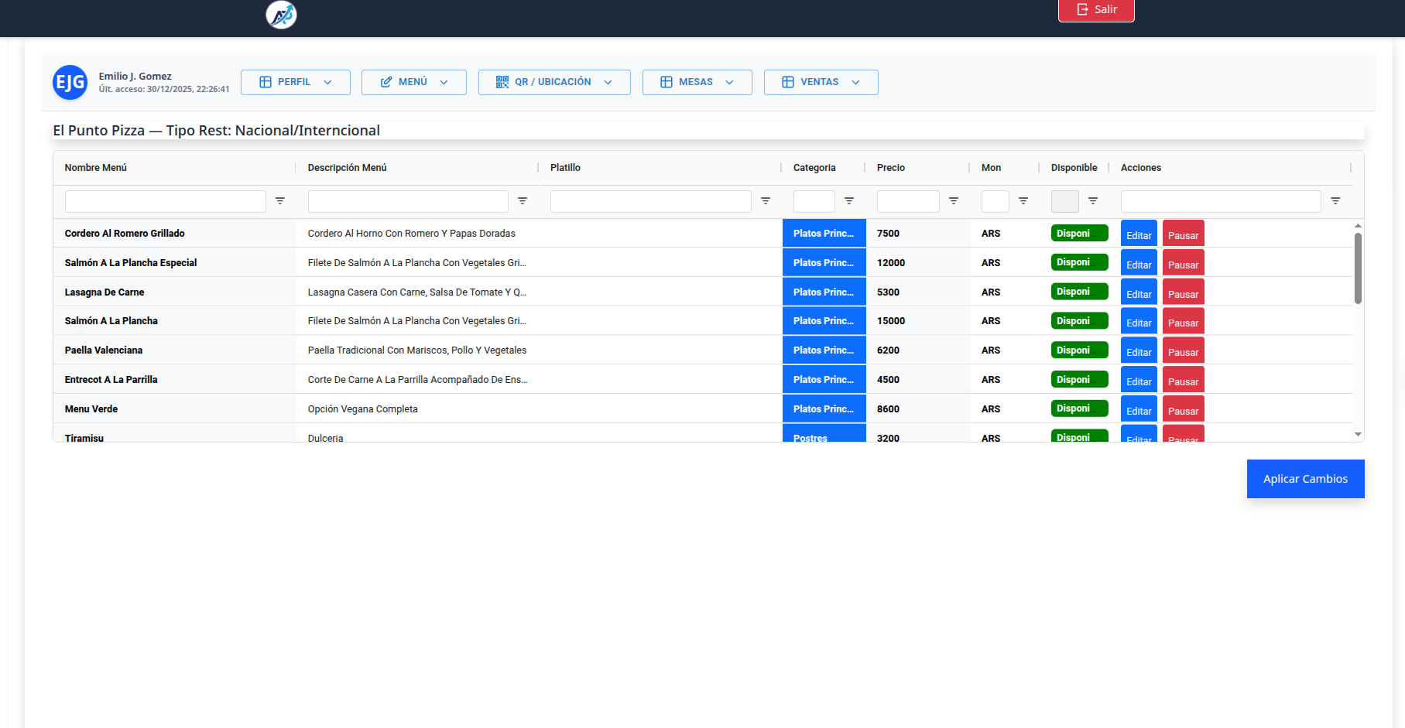
Task: Click the filter icon for Nombre Menú column
Action: tap(280, 201)
